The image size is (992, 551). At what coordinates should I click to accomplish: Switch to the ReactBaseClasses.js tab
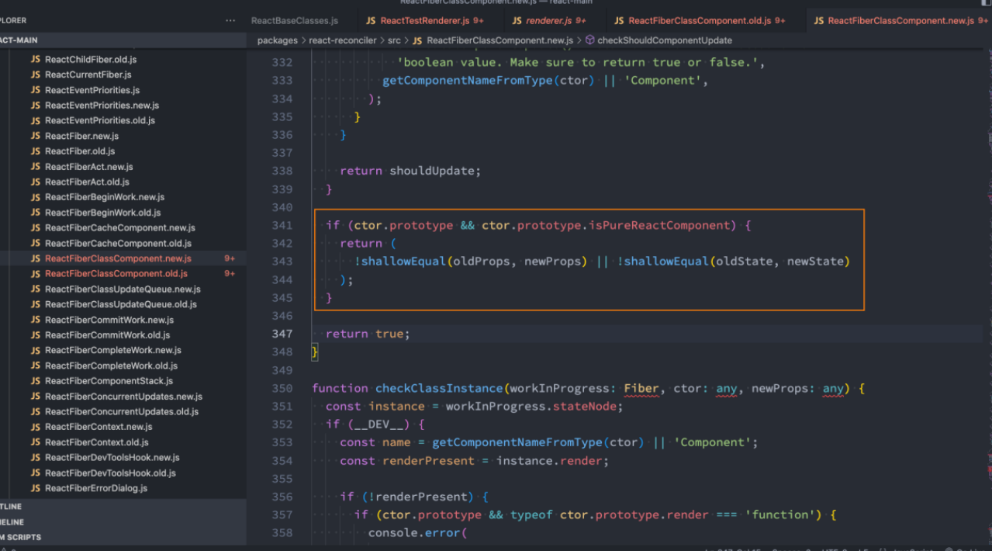click(x=295, y=20)
